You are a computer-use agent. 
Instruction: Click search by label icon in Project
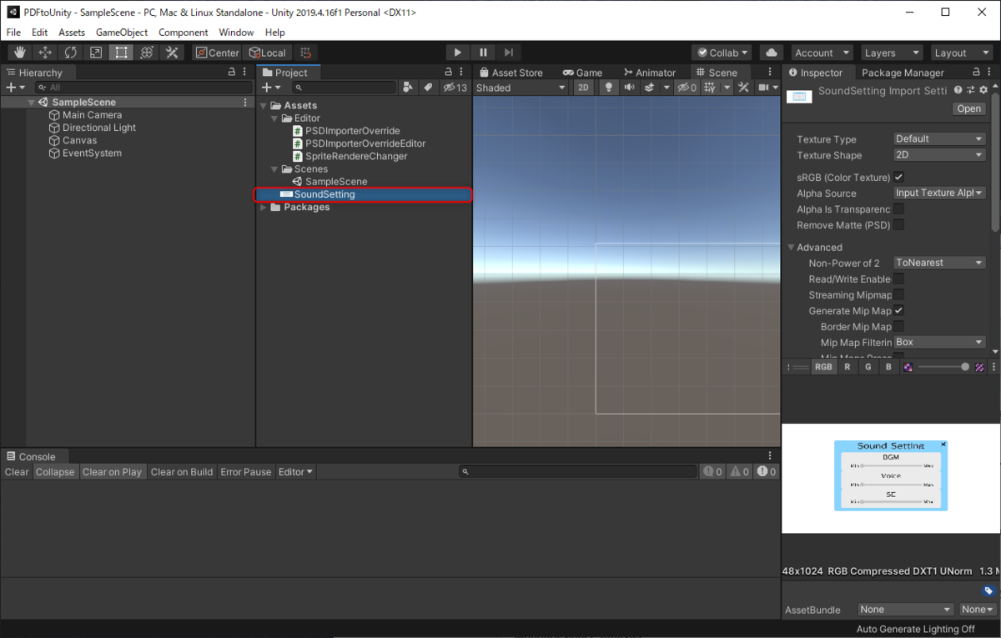428,87
